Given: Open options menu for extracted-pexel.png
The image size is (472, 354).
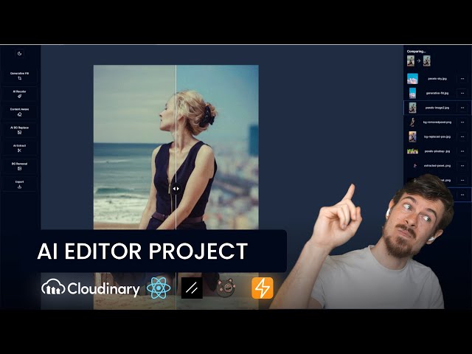Looking at the screenshot, I should [462, 165].
